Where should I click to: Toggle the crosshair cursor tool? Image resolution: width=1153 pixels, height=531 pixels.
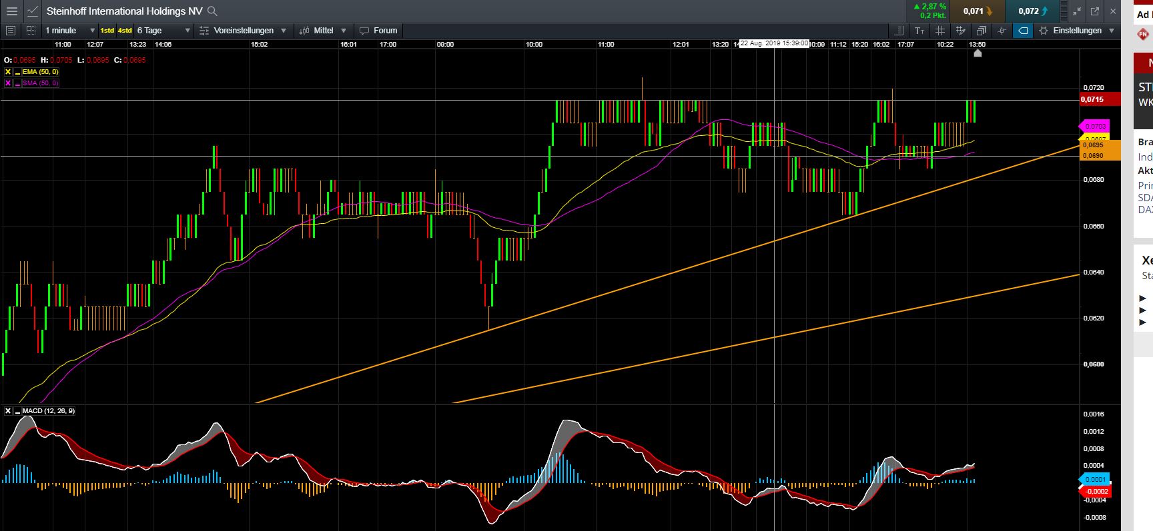pos(1002,31)
